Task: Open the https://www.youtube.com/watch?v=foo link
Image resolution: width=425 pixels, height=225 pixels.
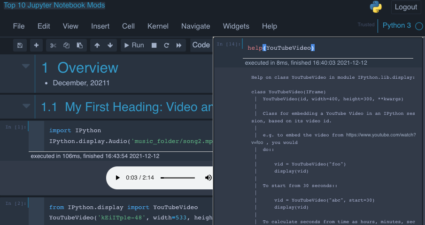Action: pos(381,135)
